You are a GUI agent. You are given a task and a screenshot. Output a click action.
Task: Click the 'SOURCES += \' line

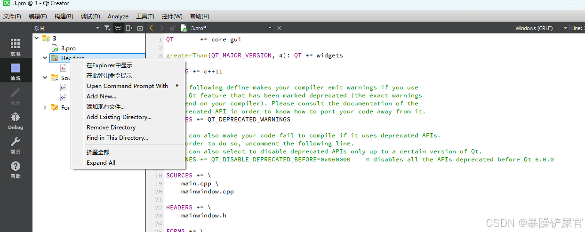coord(188,176)
